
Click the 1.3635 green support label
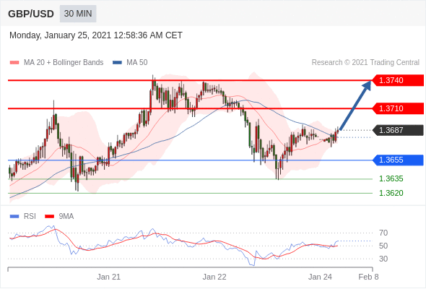pos(391,178)
